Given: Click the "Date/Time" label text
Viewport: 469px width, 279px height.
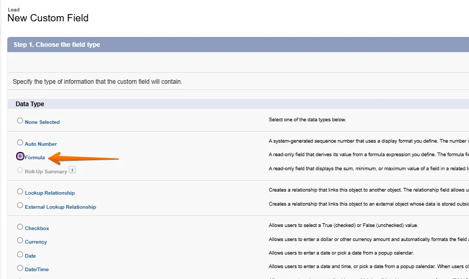Looking at the screenshot, I should 37,270.
